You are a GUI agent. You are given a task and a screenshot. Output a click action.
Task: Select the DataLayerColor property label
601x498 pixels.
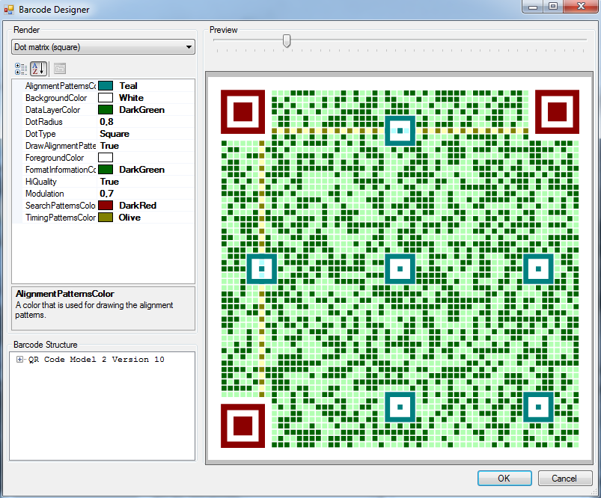tap(53, 110)
